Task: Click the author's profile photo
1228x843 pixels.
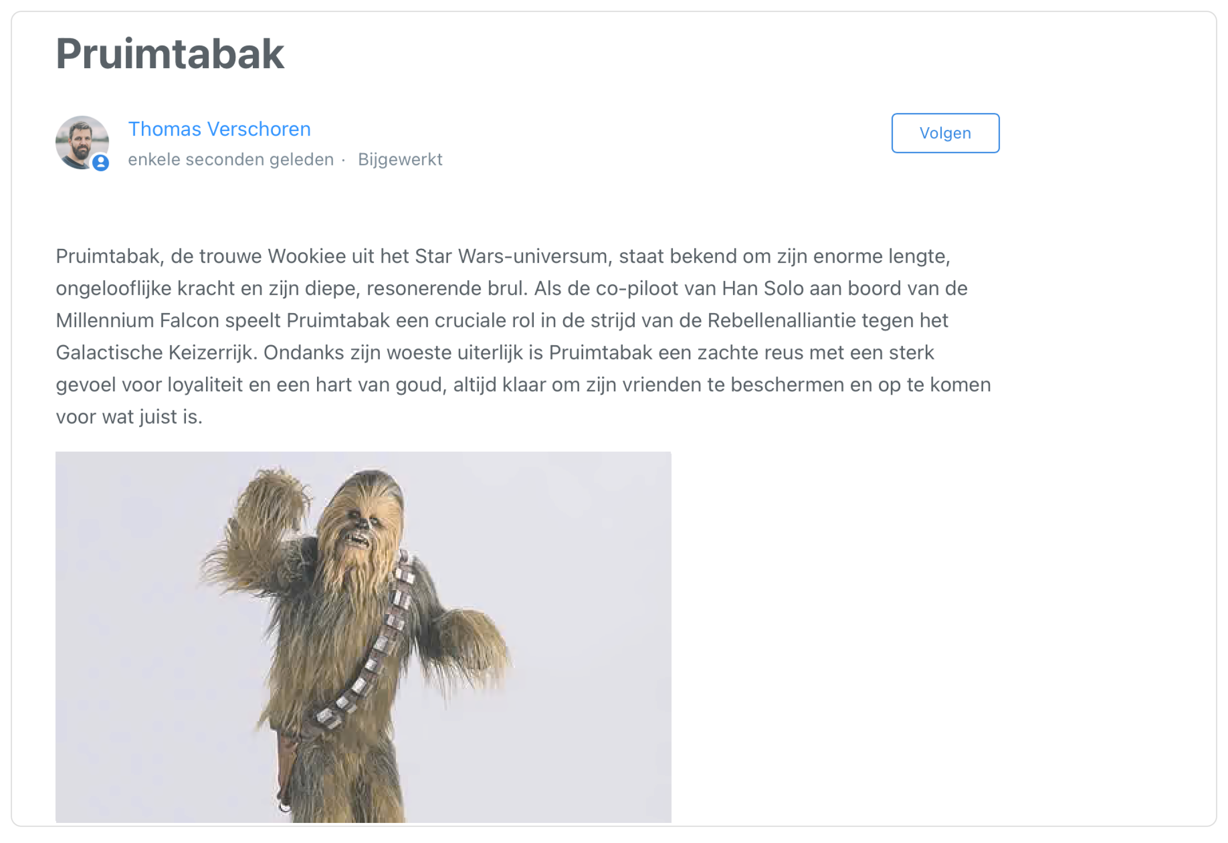Action: coord(82,142)
